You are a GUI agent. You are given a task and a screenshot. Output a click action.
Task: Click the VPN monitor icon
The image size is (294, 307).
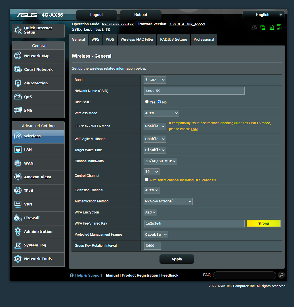coord(18,204)
